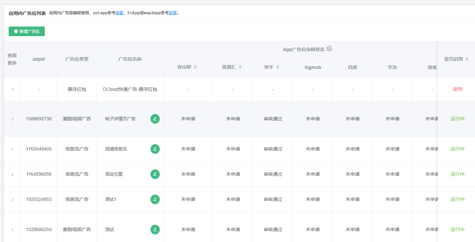Click 审核通过 in 帖子详情页广告 row
Screen dimensions: 475x242
coord(273,119)
